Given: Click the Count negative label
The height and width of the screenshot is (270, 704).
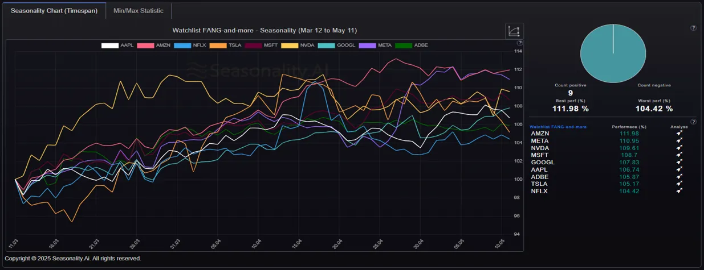Looking at the screenshot, I should click(x=654, y=85).
